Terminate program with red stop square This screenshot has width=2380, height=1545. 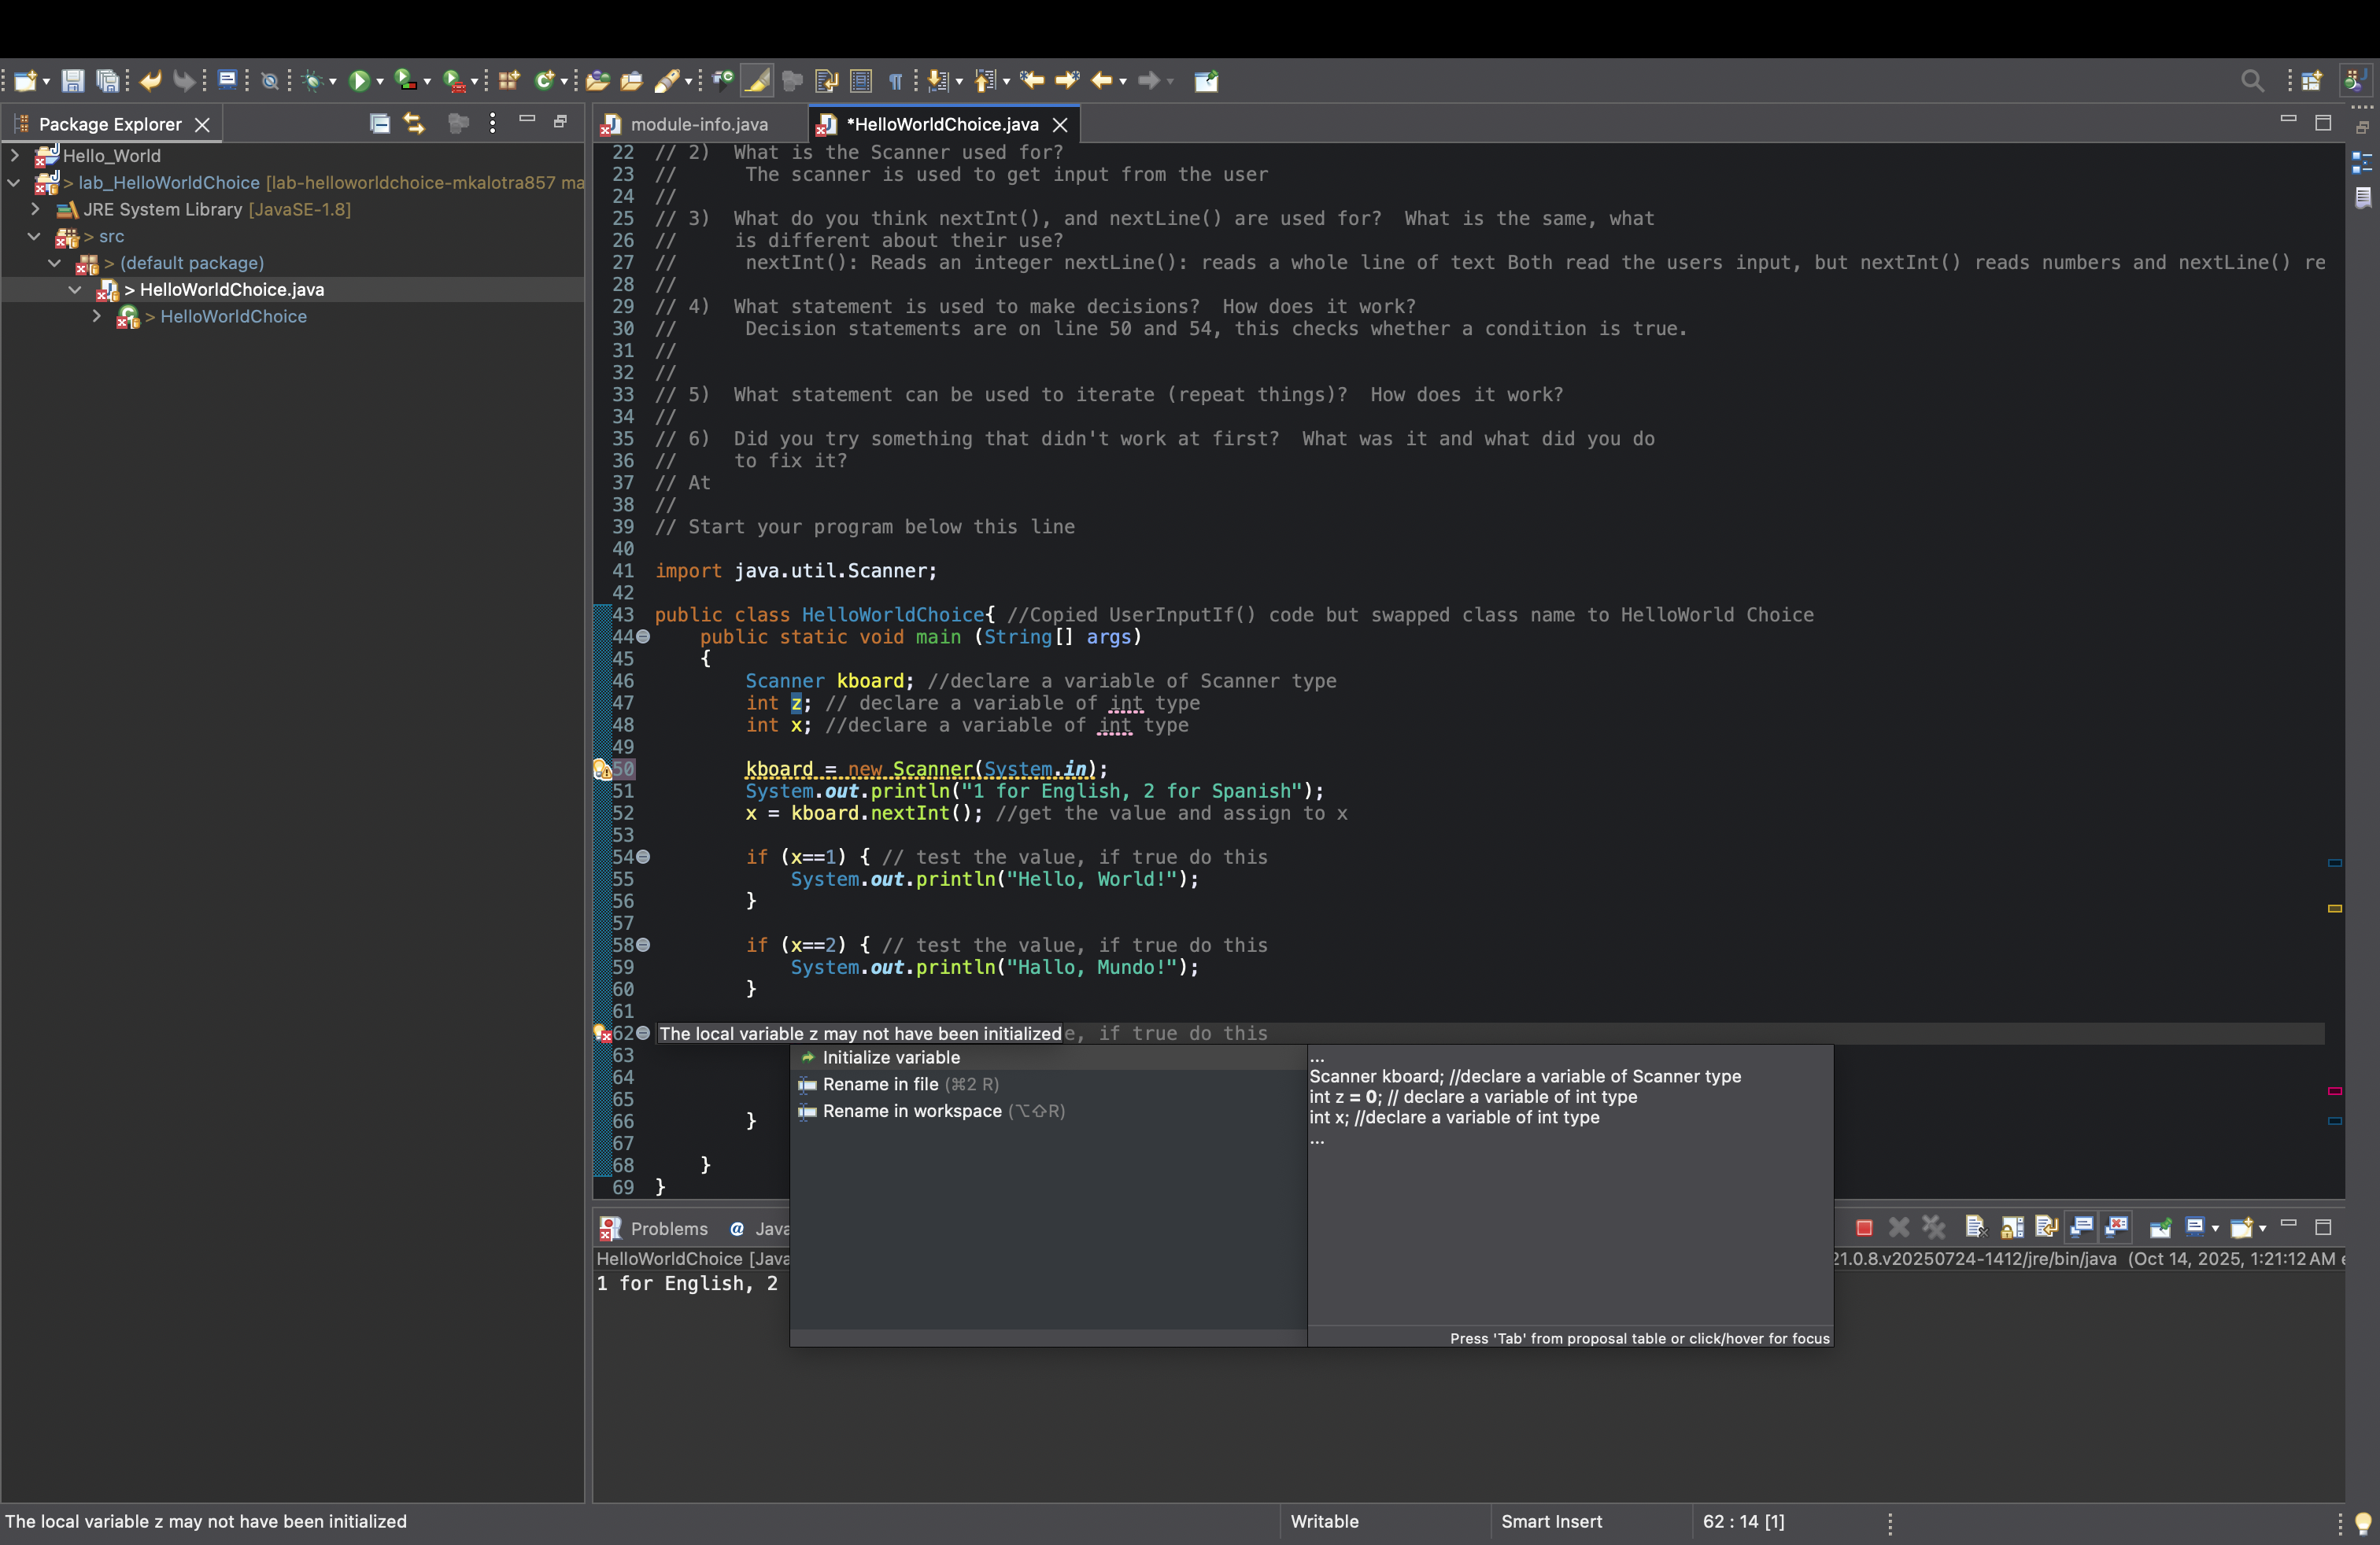(x=1864, y=1228)
